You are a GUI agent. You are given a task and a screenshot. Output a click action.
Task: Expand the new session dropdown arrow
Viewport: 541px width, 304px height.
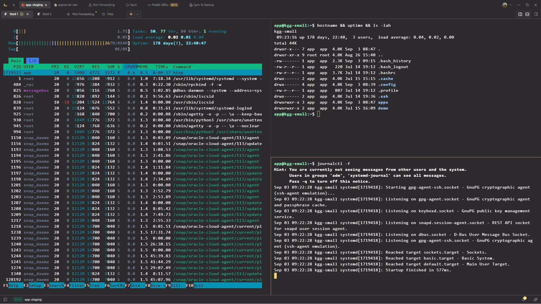(x=138, y=14)
